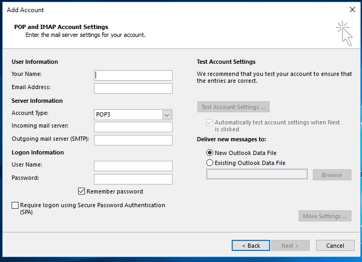This screenshot has width=362, height=262.
Task: Toggle Automatically test account settings checkbox
Action: [x=209, y=122]
